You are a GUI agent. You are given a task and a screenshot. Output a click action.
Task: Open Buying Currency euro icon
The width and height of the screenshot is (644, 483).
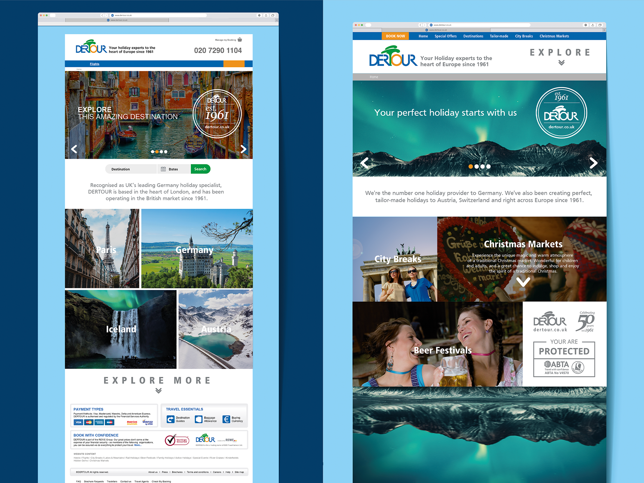(226, 419)
